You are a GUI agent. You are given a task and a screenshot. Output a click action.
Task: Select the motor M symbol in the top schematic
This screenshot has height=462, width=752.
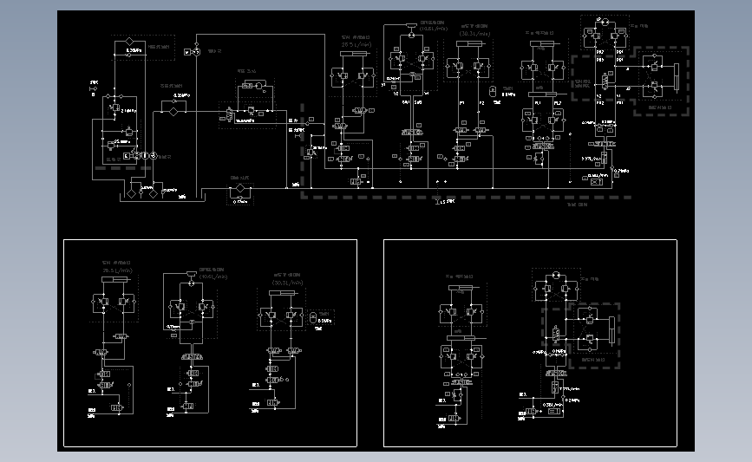[x=187, y=52]
